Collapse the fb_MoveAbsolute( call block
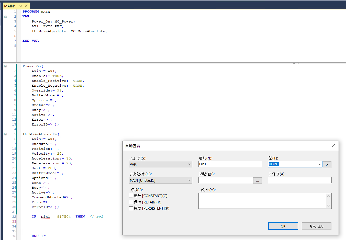 [6, 134]
